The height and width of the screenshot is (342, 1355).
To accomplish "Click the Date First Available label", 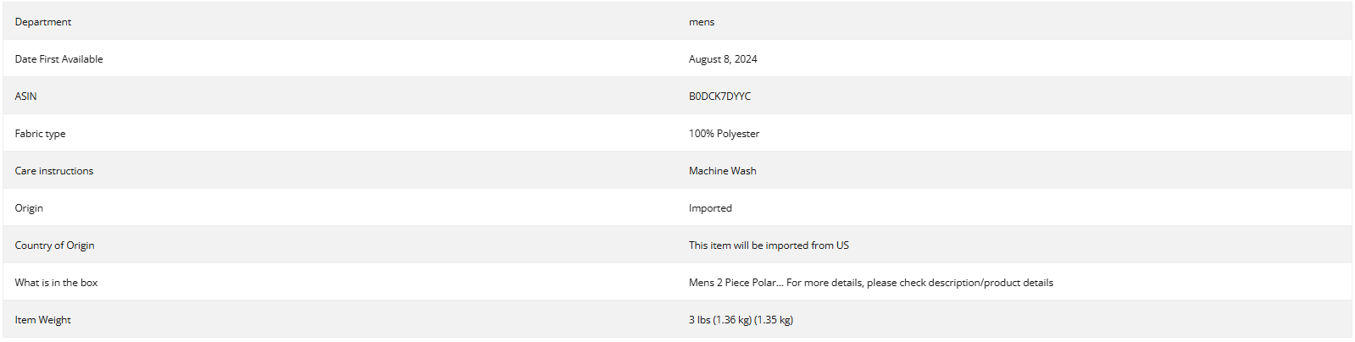I will click(58, 59).
